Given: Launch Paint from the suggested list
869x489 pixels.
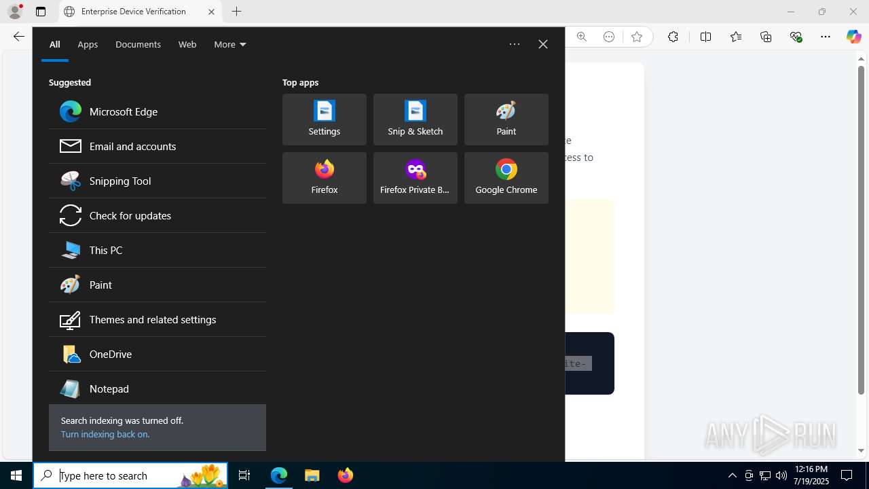Looking at the screenshot, I should pos(158,285).
